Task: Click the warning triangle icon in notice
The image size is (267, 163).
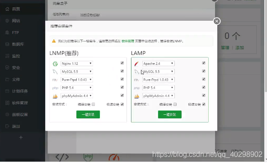Action: pos(54,41)
